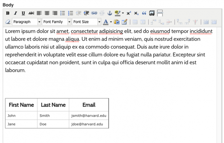Format as blockquote
Screen dimensions: 224x143
coord(144,13)
